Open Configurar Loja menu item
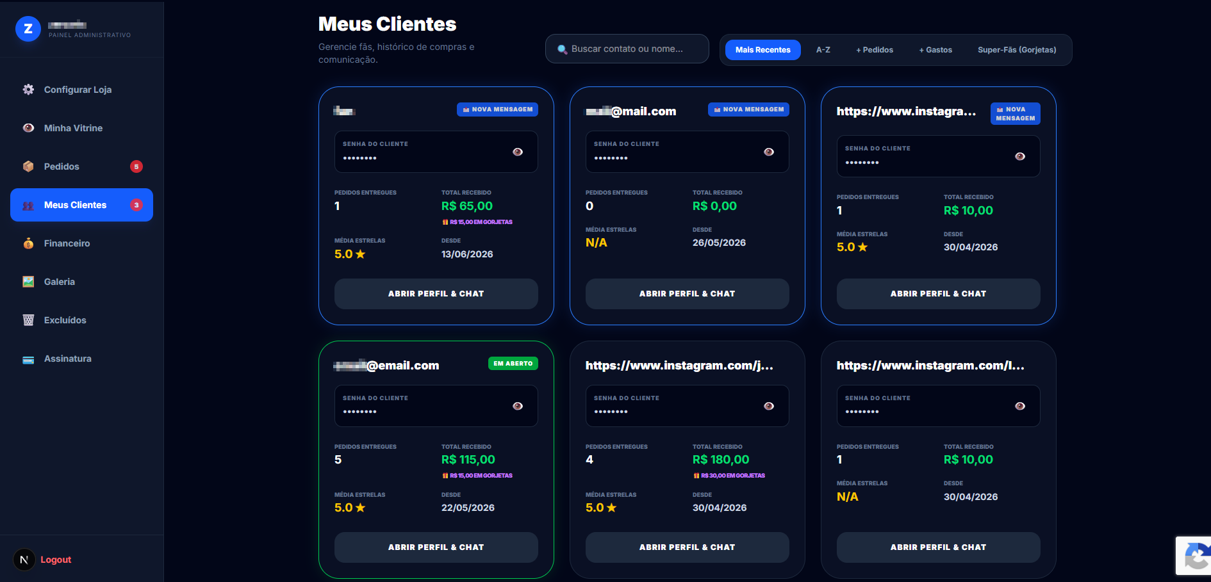 [x=81, y=90]
